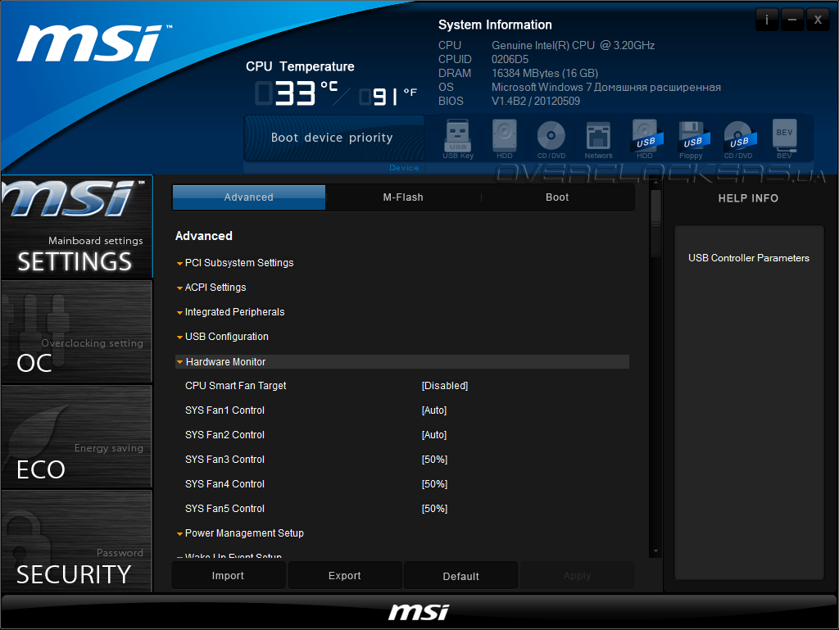This screenshot has height=630, width=839.
Task: Minimize the MSI utility window
Action: 792,20
